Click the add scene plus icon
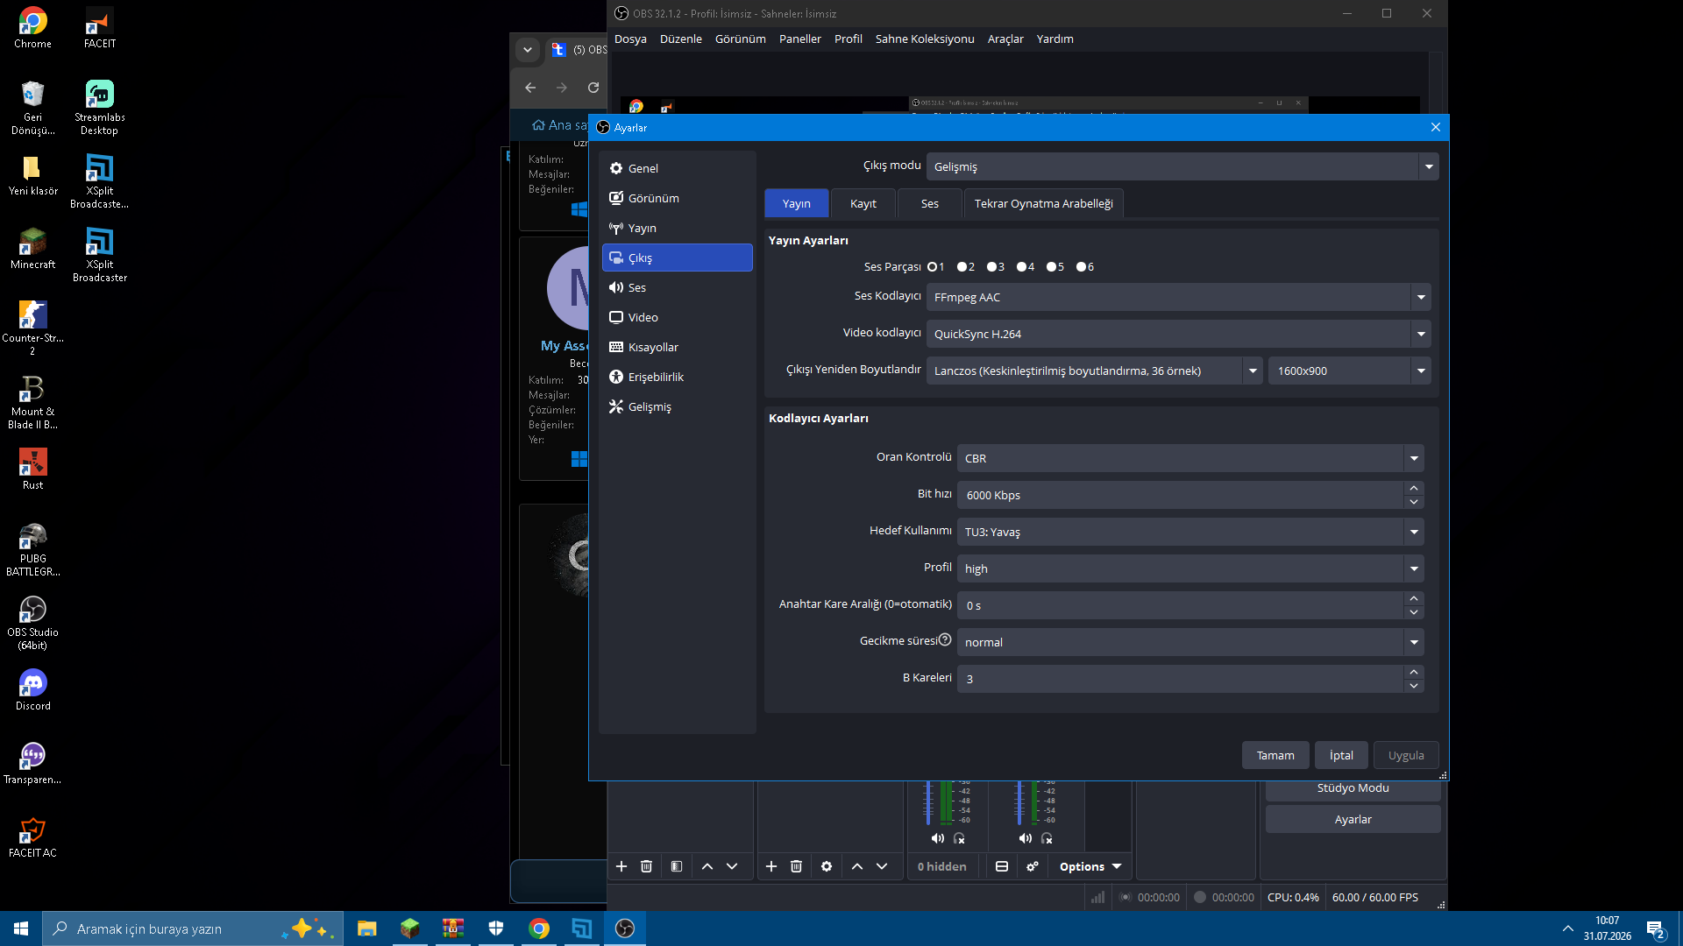 621,866
